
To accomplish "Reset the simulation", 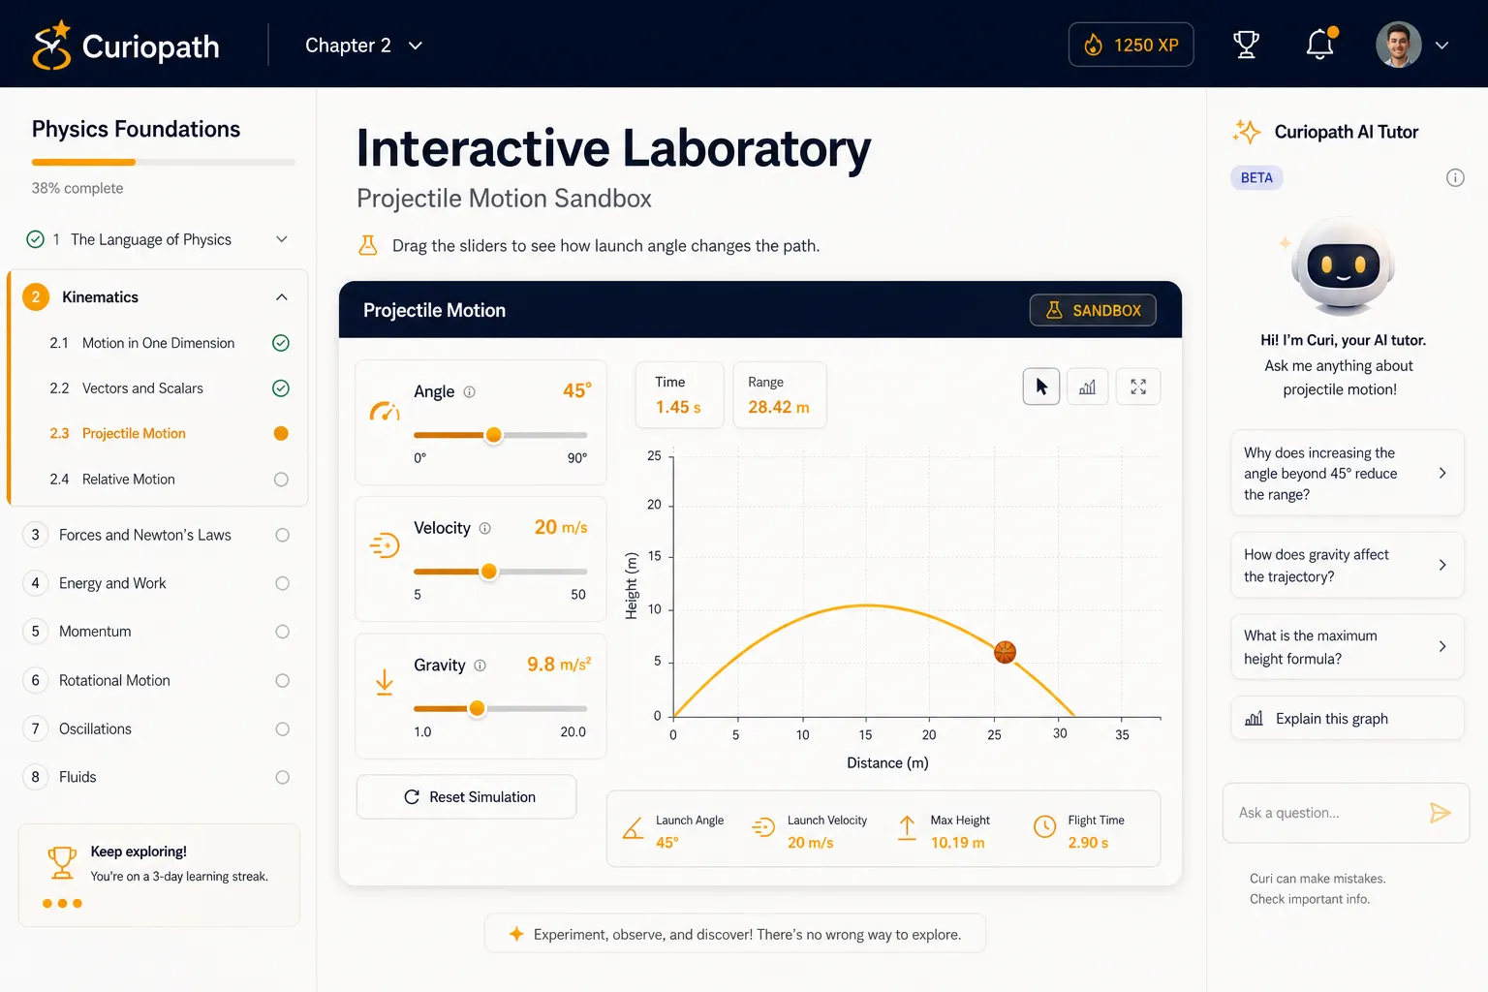I will [x=466, y=796].
